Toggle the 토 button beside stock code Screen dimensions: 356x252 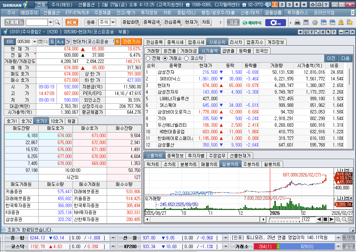click(x=52, y=41)
